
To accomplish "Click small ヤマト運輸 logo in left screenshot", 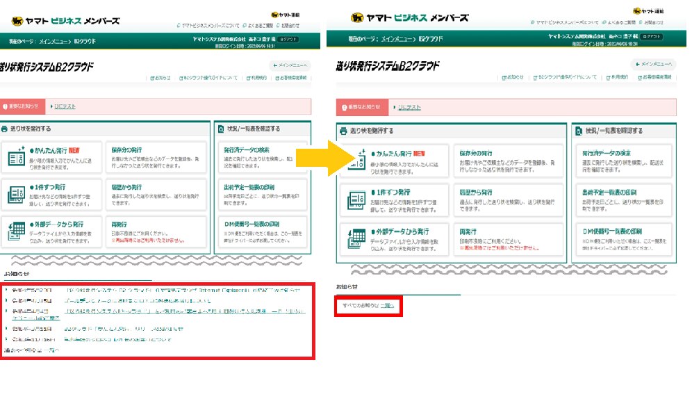I will (285, 15).
